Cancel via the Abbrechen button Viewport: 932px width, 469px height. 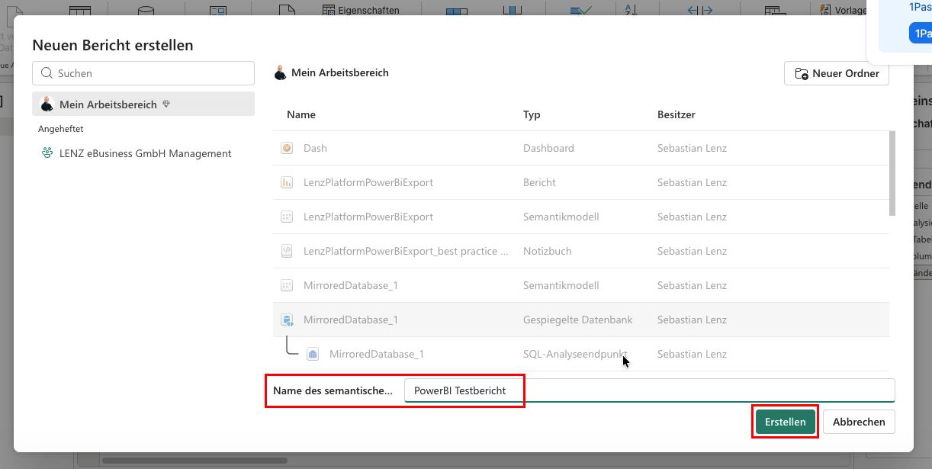859,422
